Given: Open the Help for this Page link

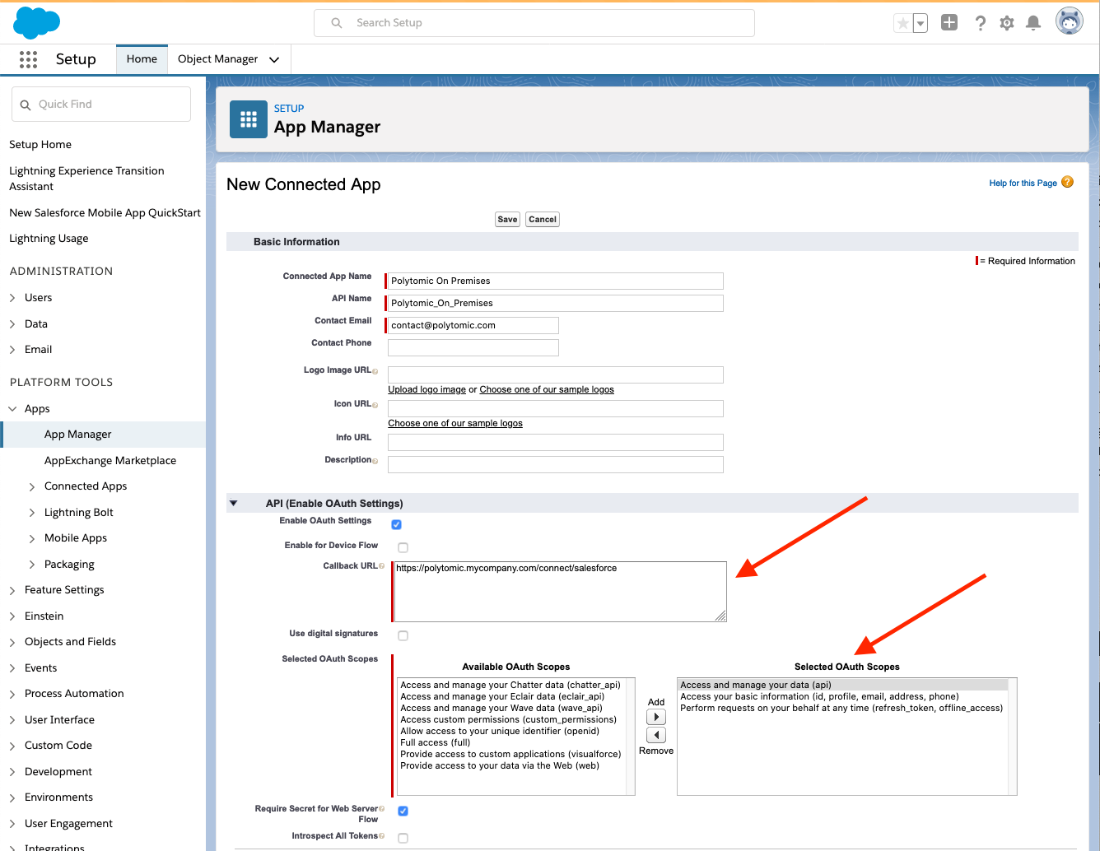Looking at the screenshot, I should [1023, 184].
